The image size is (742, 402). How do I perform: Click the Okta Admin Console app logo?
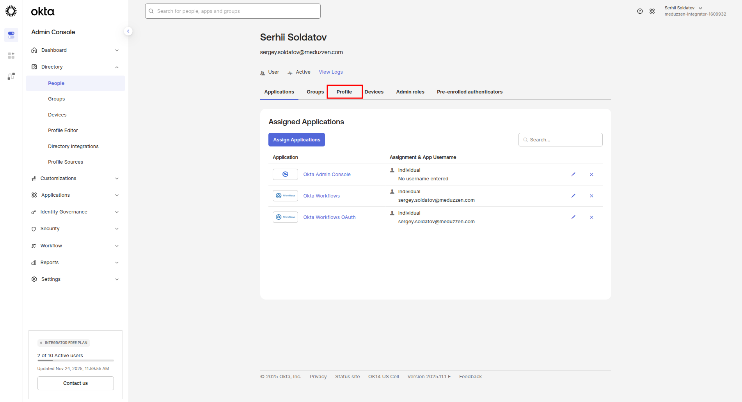pos(285,175)
